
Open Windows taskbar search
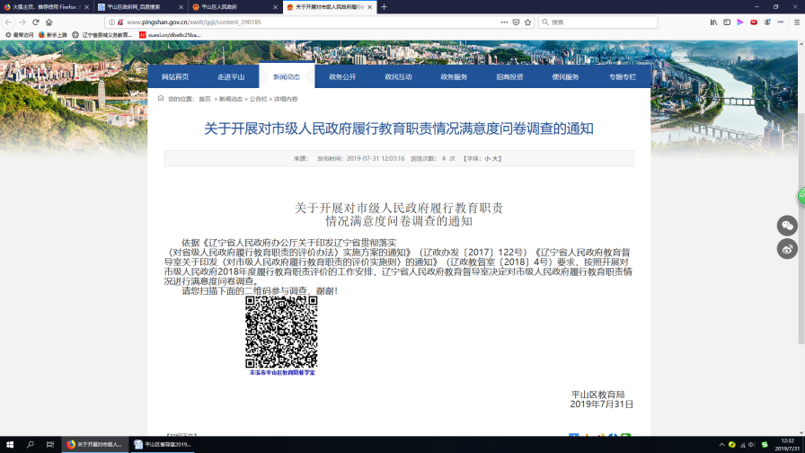(x=30, y=444)
